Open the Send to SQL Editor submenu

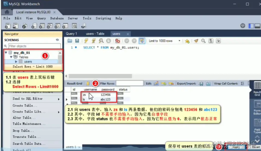[36, 99]
